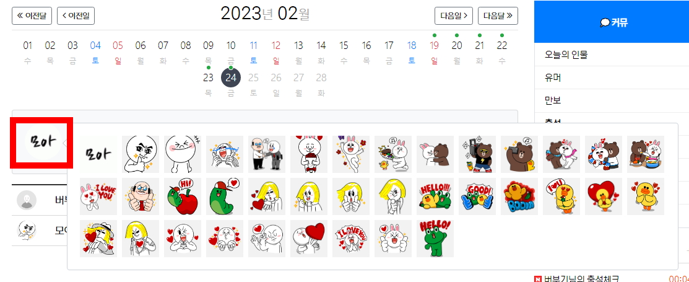Choose the bunny I LOVE YOU sticker
Screen dimensions: 689x282
tap(98, 196)
